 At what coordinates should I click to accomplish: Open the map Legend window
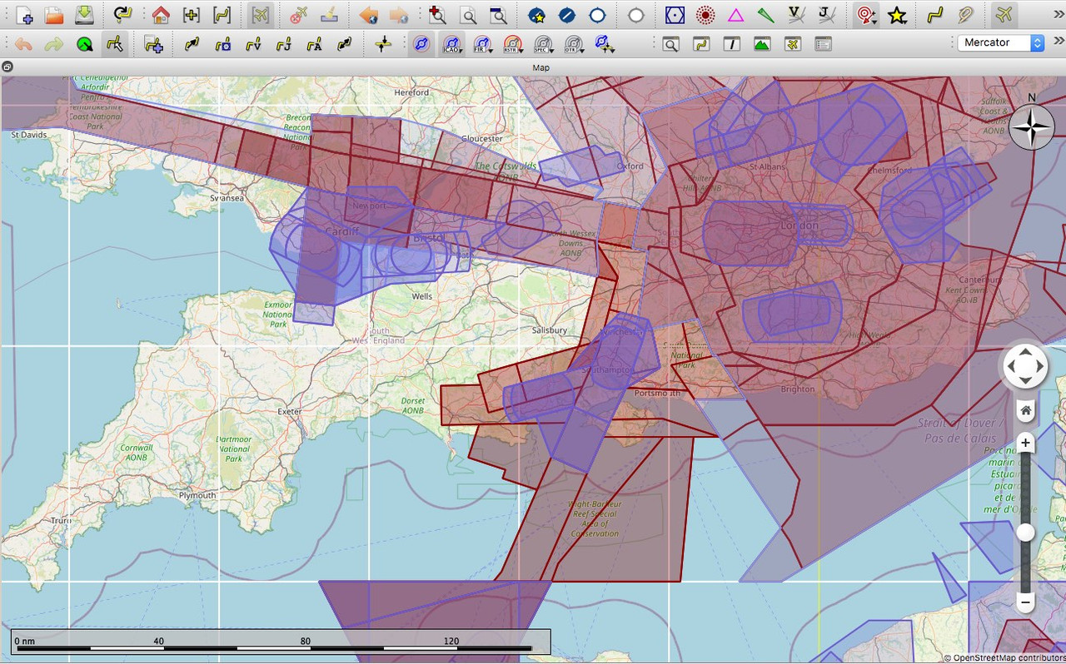pyautogui.click(x=823, y=44)
